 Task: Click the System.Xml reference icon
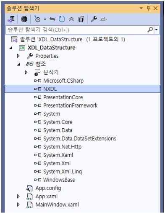[38, 163]
